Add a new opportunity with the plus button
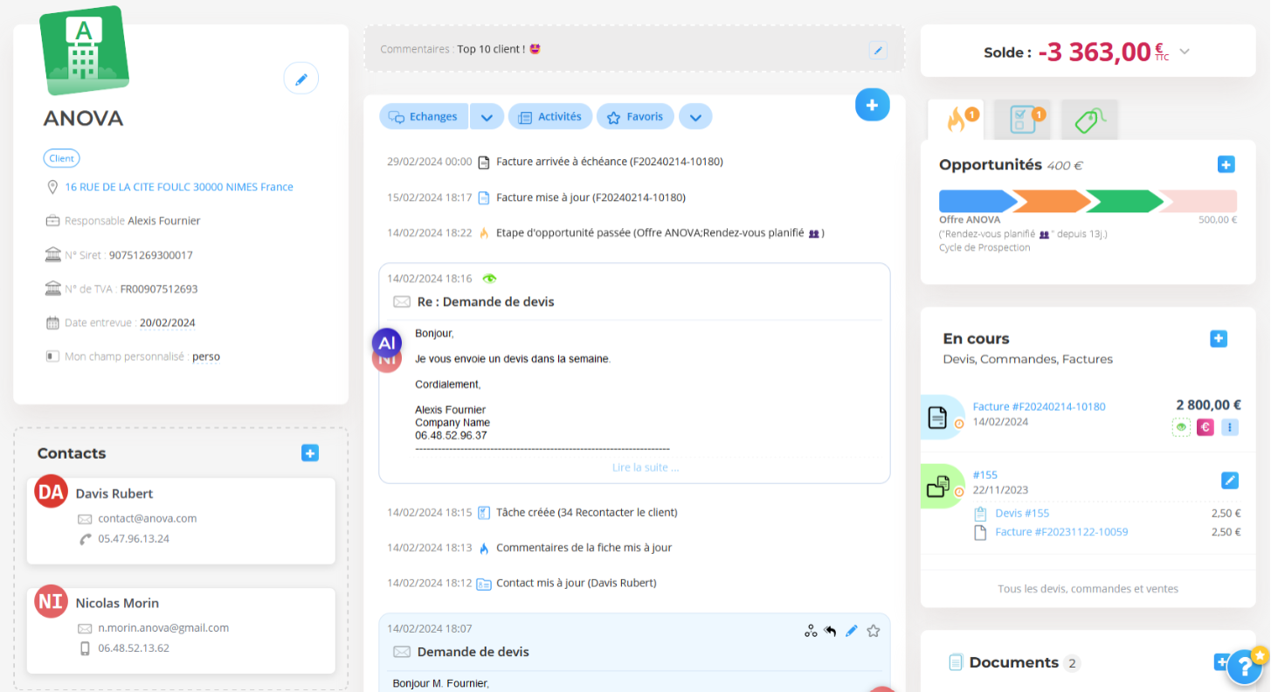The image size is (1271, 692). [1226, 164]
